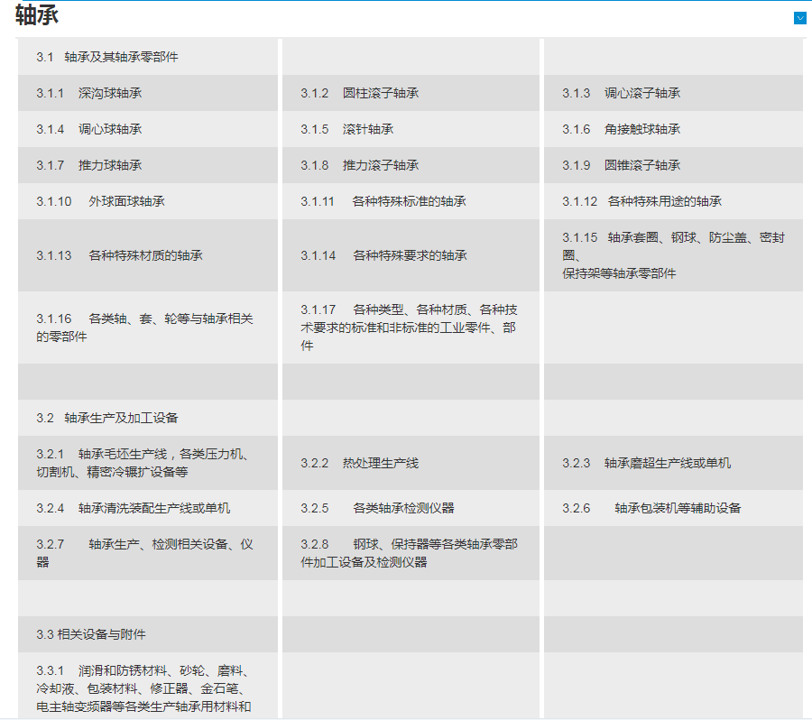This screenshot has width=812, height=720.
Task: Select the 3.1.5 滚针轴承 cell
Action: point(411,130)
